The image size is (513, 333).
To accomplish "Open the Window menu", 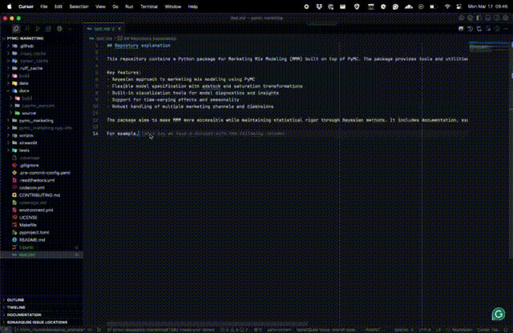I will pos(173,6).
